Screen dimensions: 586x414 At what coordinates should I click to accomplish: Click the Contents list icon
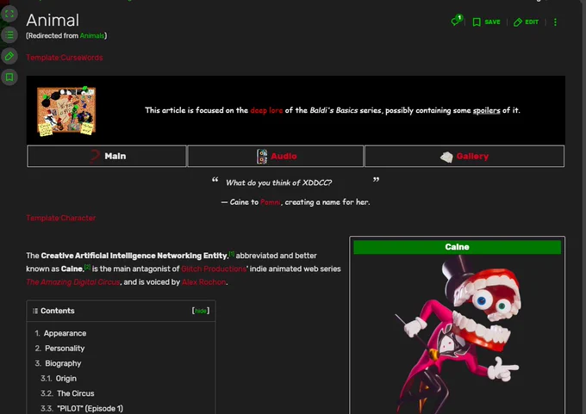(x=35, y=311)
